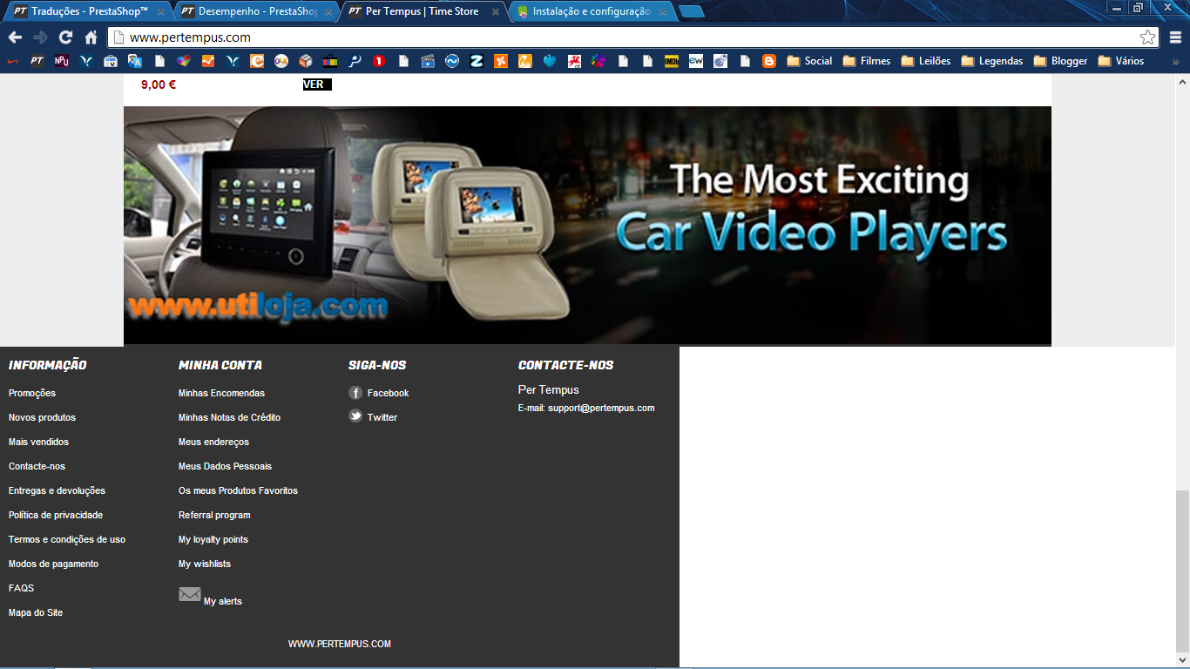Click the WWW.PERTEMPUS.COM footer link

[340, 644]
